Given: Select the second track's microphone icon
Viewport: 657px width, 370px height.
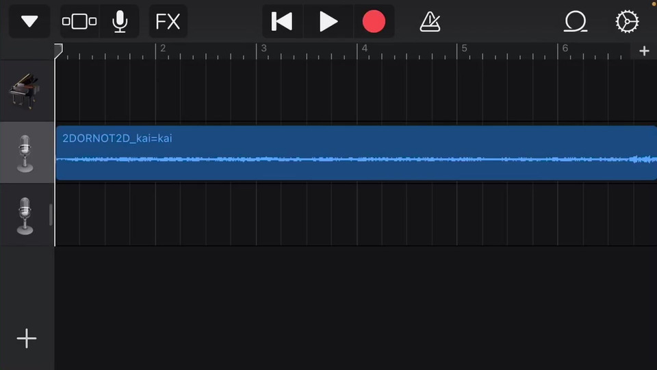Looking at the screenshot, I should [x=25, y=153].
